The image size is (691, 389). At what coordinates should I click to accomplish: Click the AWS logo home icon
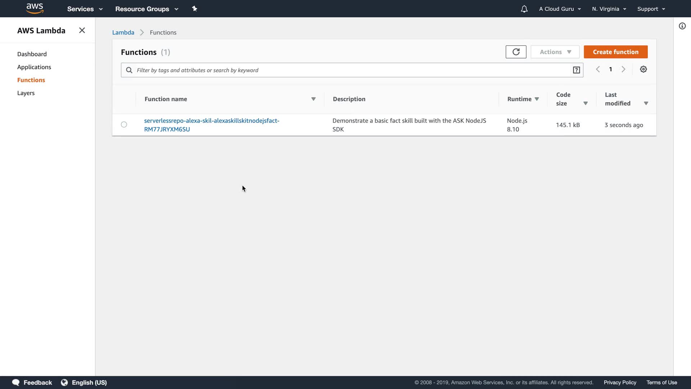point(35,8)
